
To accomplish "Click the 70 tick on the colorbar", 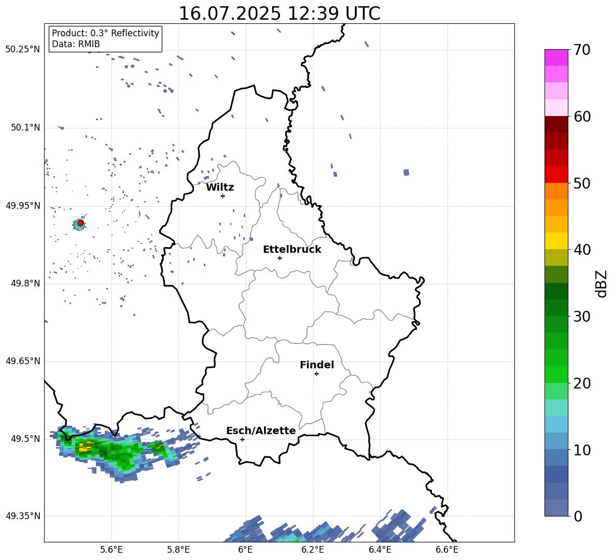I will 581,50.
